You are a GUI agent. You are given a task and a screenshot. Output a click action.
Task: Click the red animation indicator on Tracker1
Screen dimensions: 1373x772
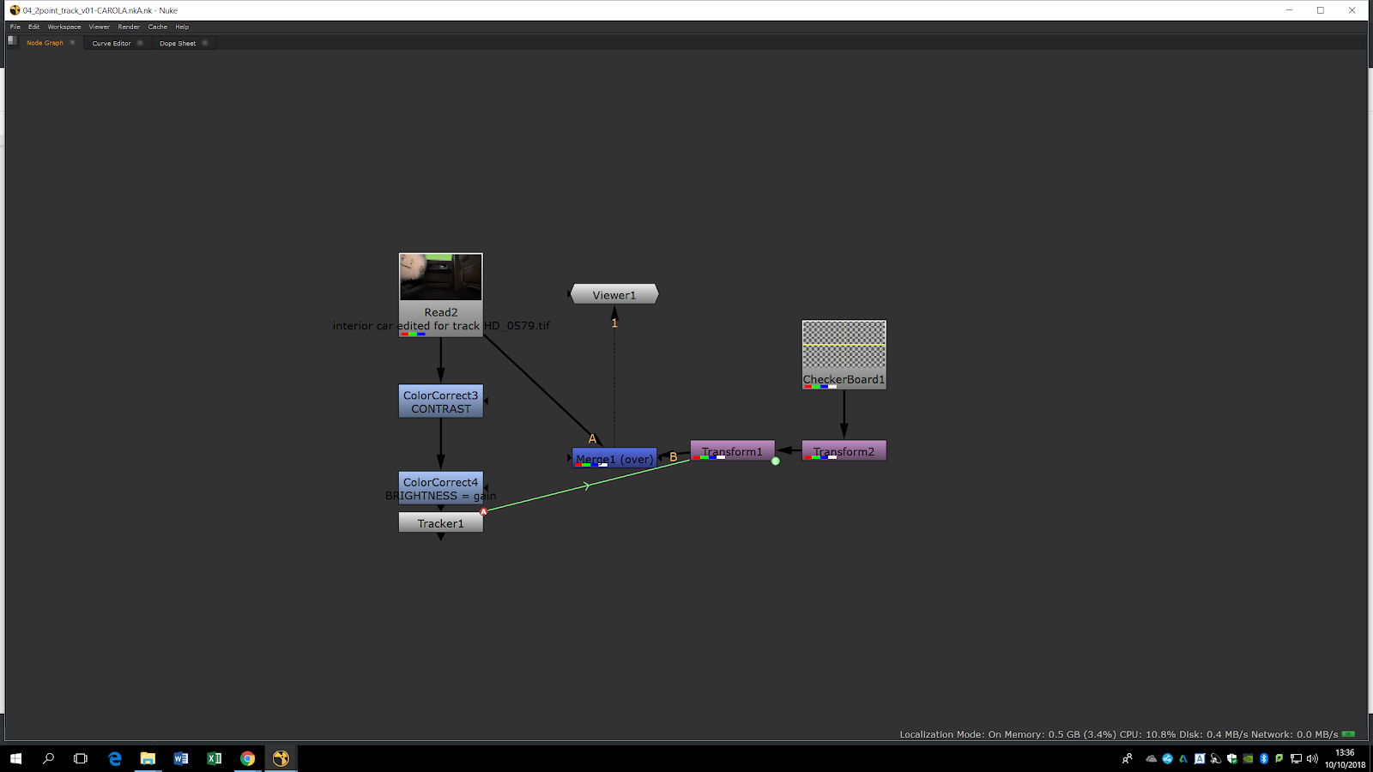(x=484, y=512)
